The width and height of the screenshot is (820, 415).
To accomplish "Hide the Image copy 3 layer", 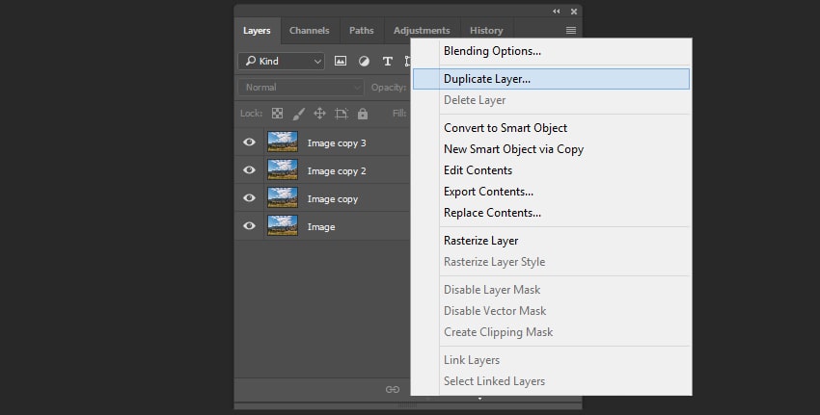I will pos(250,143).
